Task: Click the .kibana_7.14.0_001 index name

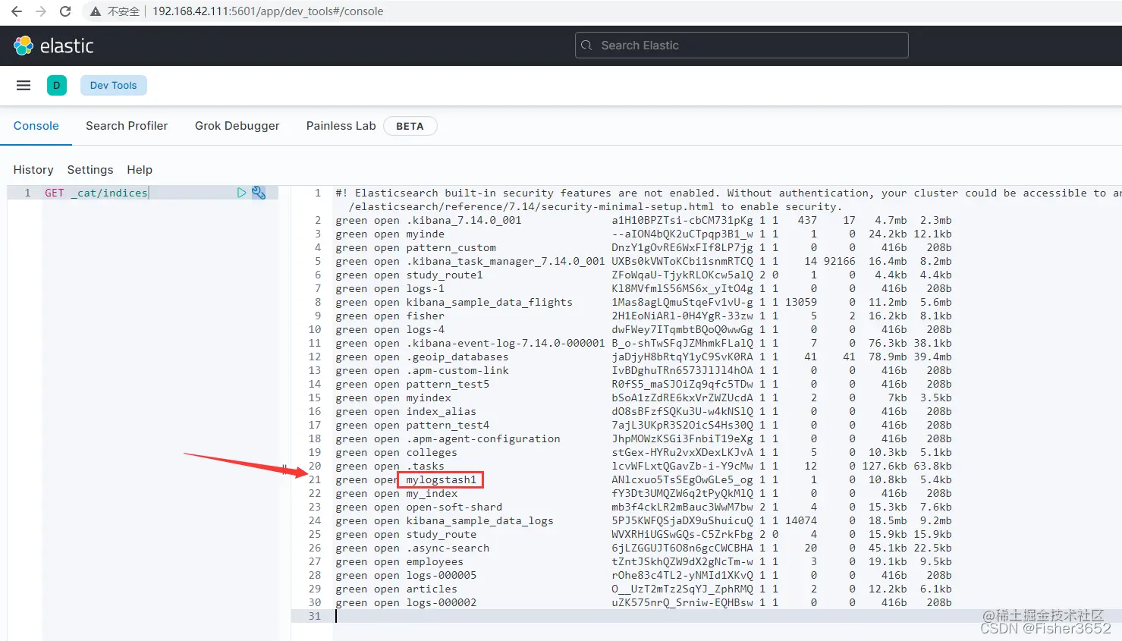Action: 464,220
